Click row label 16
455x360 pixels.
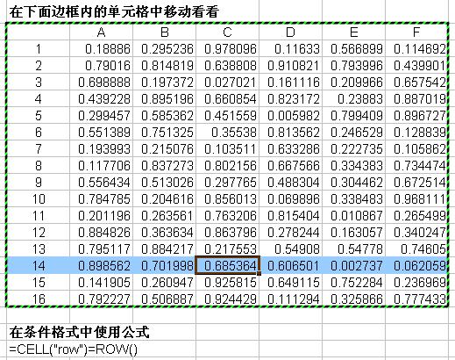tap(39, 299)
